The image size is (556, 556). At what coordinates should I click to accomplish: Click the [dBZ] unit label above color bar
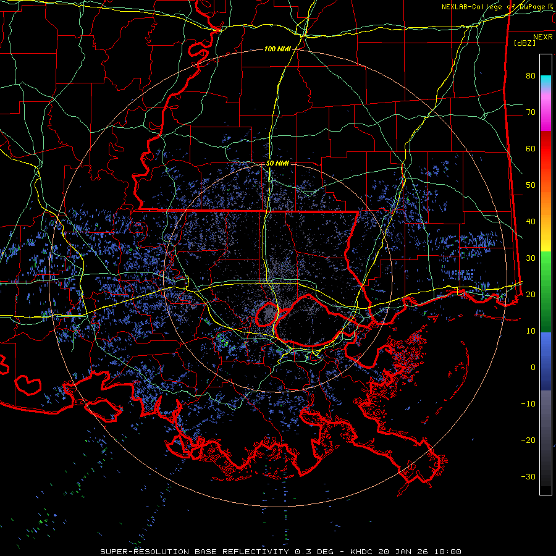(x=524, y=43)
